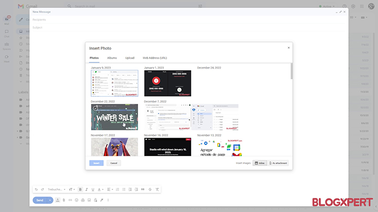This screenshot has width=378, height=212.
Task: Select the Stadia wind down photo
Action: click(x=167, y=147)
